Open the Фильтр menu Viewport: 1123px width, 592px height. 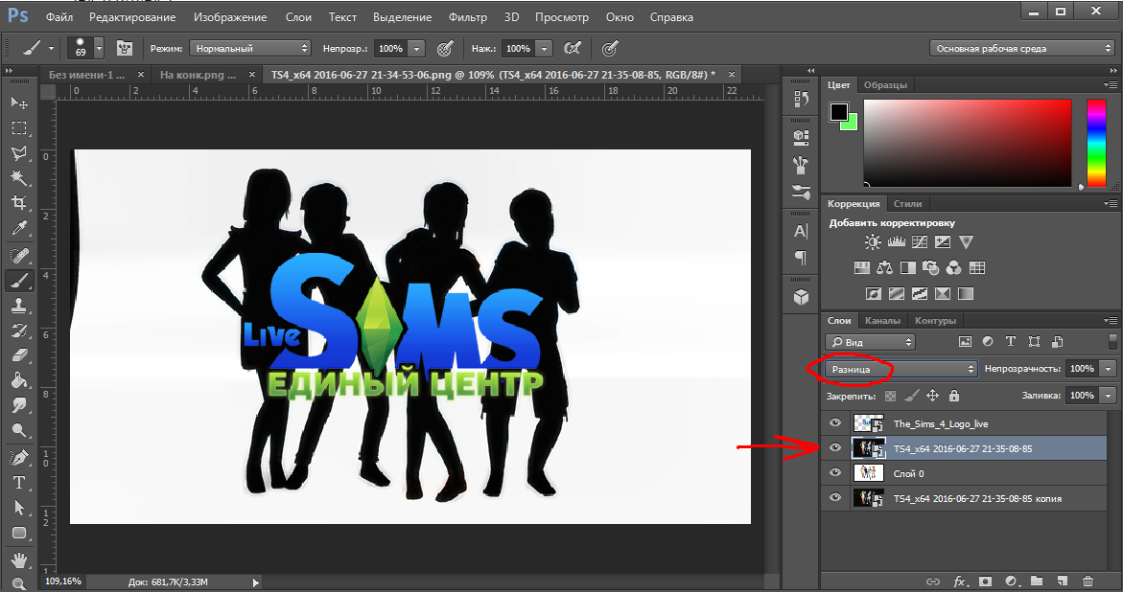[x=468, y=17]
